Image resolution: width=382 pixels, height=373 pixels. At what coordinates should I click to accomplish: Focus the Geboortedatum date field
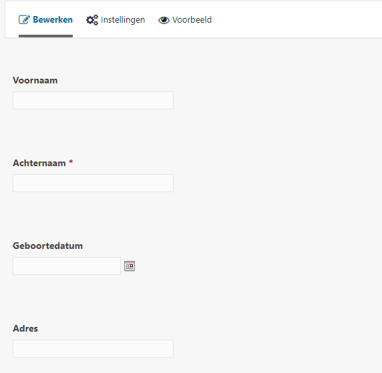(x=67, y=266)
